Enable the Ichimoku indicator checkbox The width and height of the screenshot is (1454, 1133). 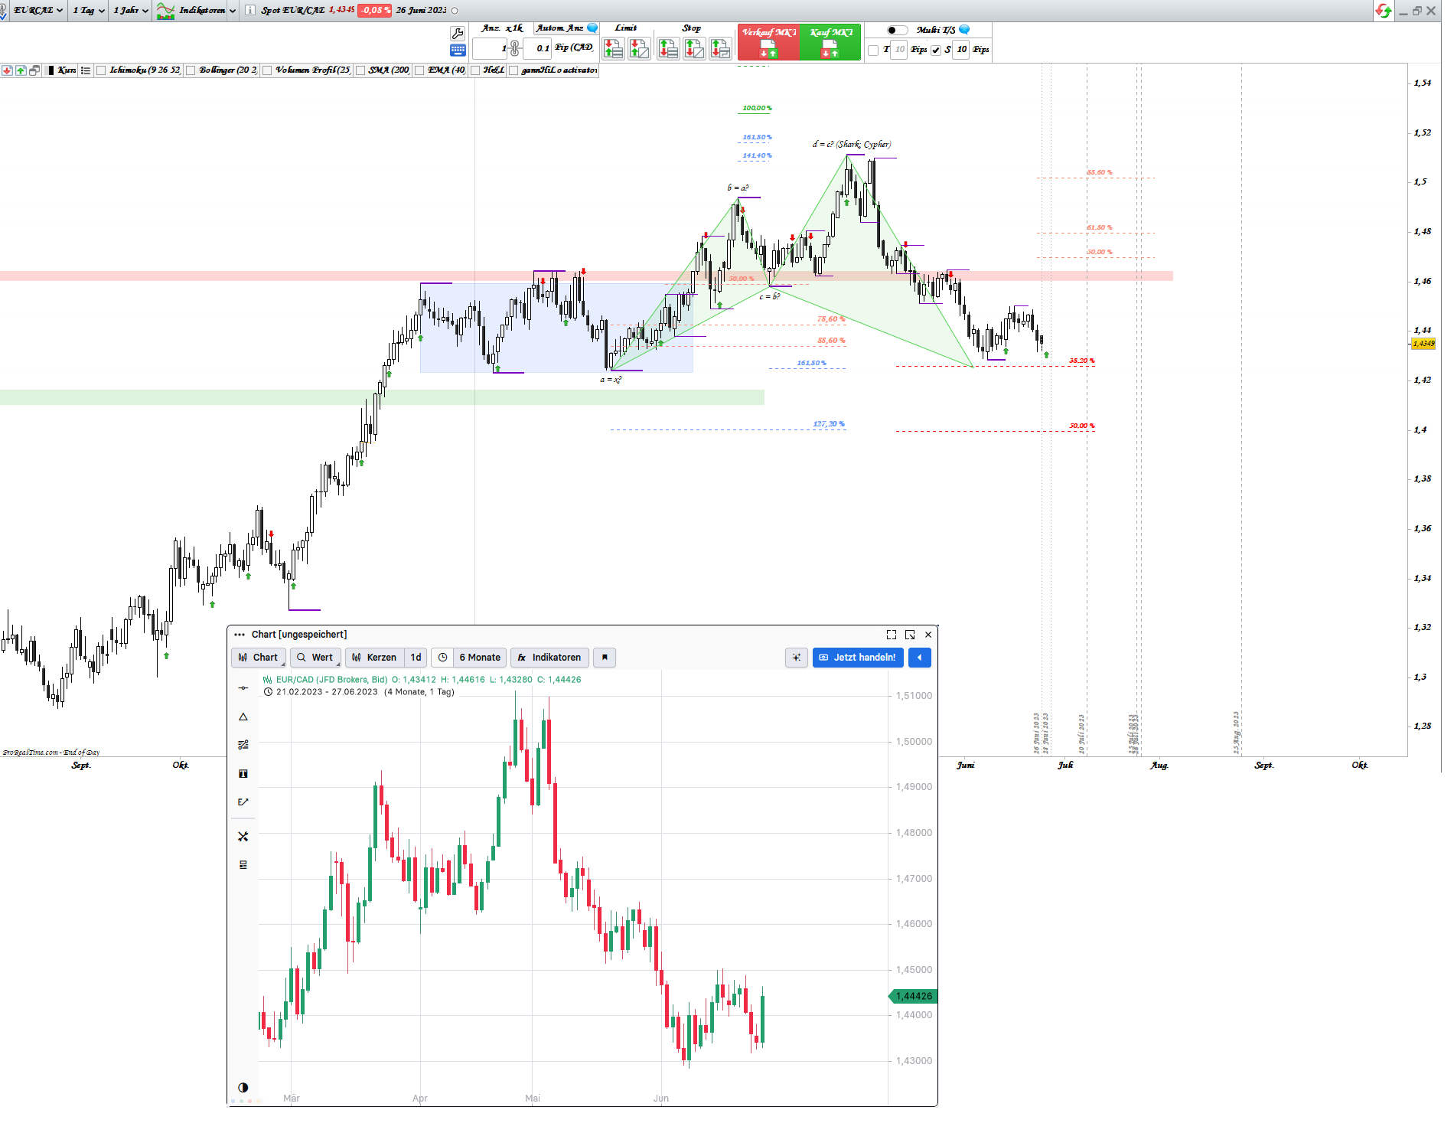(100, 70)
